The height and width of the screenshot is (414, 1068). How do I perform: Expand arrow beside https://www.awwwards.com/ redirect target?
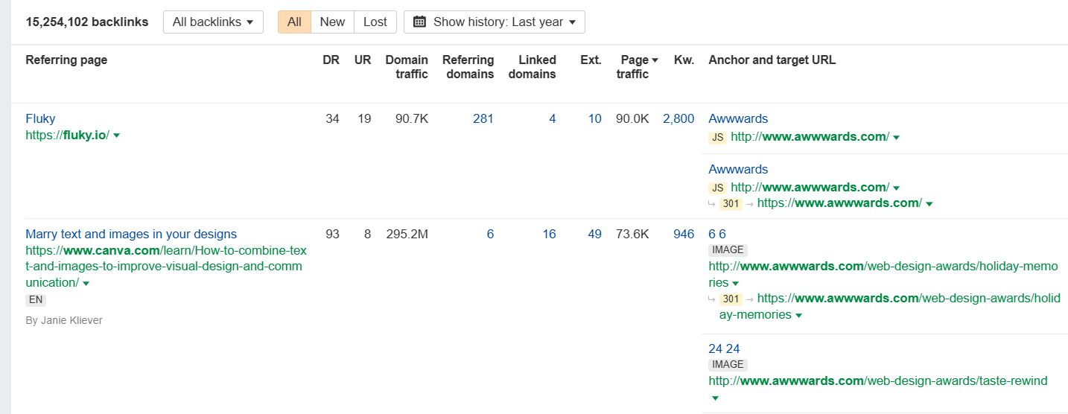929,203
